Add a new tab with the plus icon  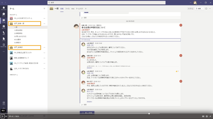[x=86, y=9]
